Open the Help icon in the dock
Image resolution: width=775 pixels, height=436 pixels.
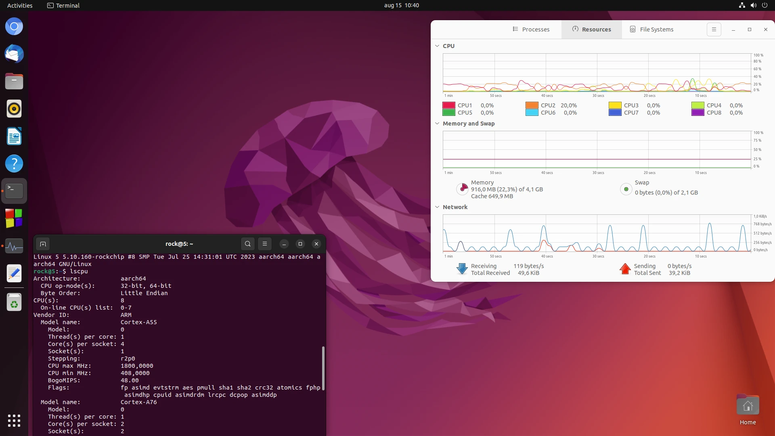(14, 164)
